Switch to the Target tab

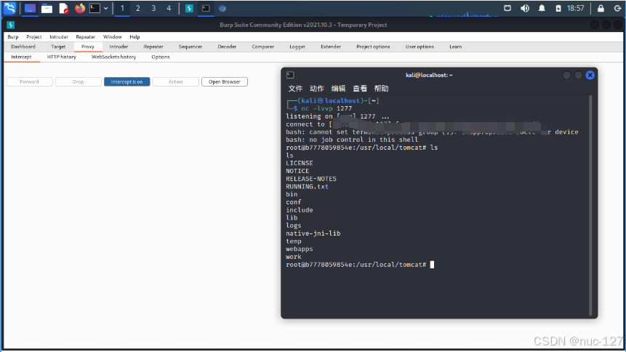(58, 47)
